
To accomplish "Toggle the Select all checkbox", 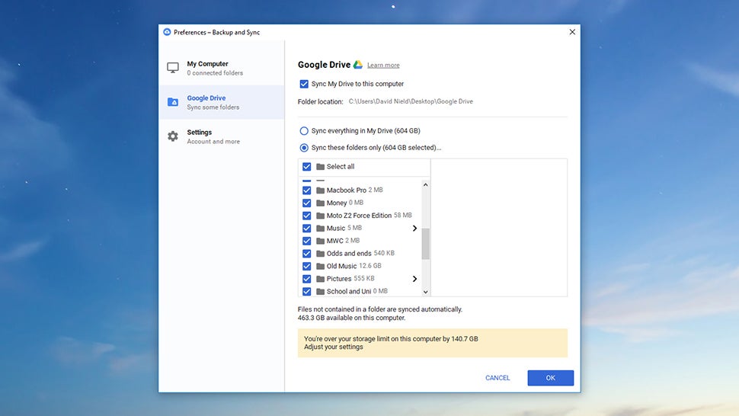I will click(x=307, y=167).
